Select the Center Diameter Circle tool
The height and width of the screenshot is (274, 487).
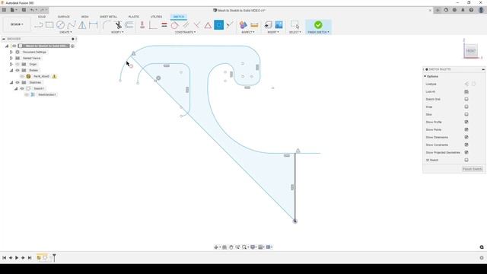tap(61, 25)
